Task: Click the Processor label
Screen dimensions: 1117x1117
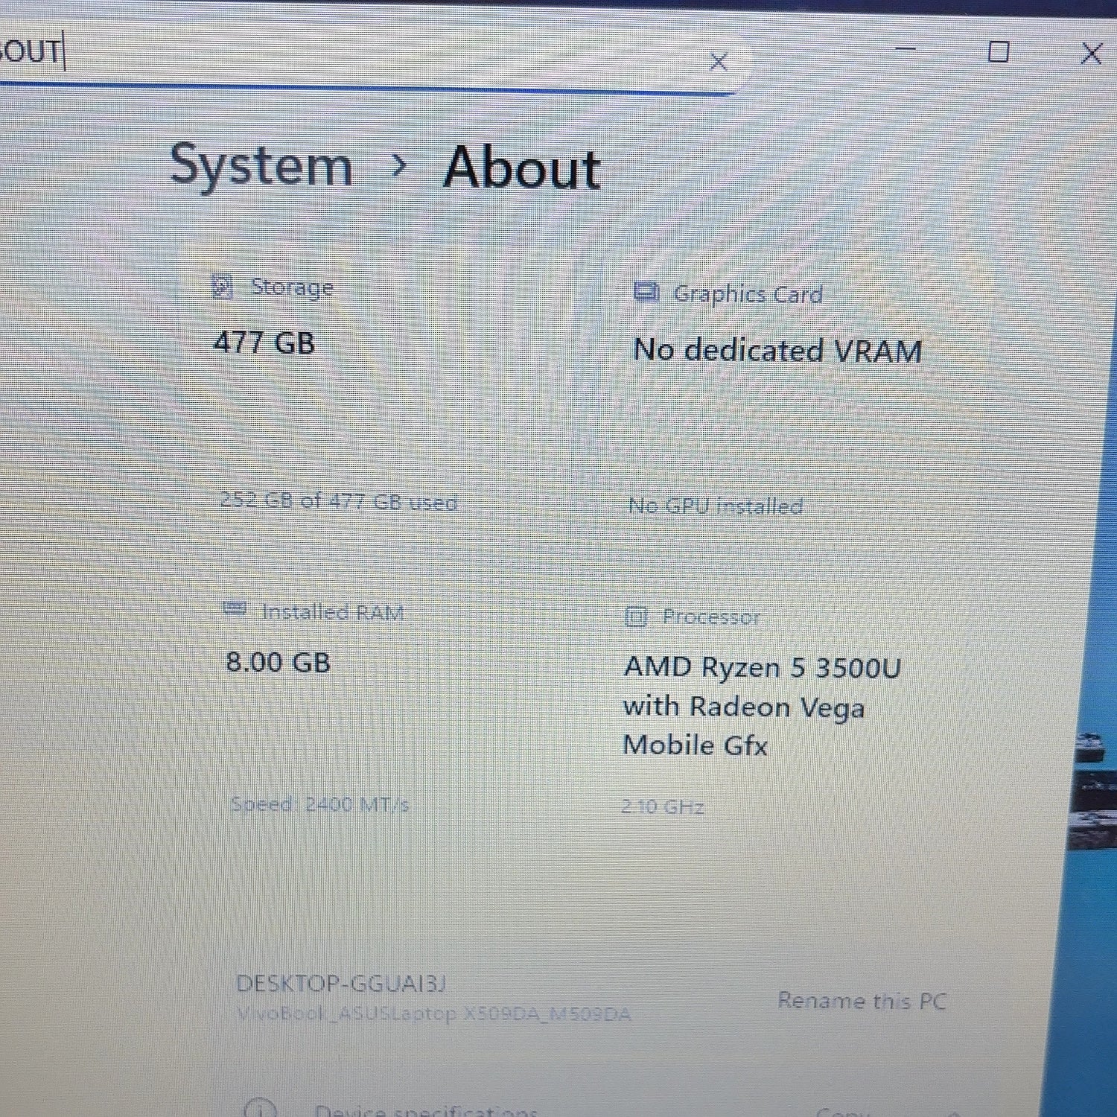Action: pyautogui.click(x=711, y=617)
